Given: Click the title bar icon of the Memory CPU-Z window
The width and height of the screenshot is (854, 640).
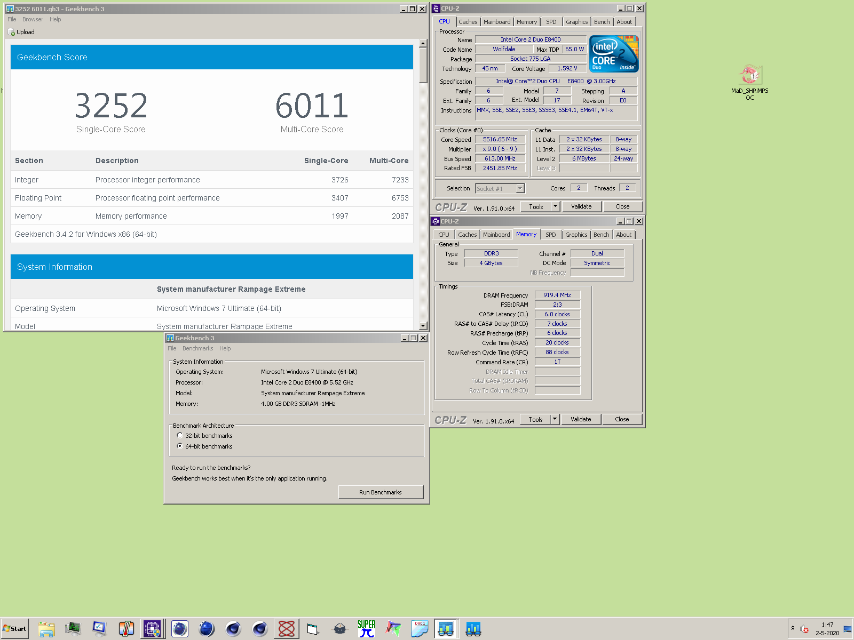Looking at the screenshot, I should (x=436, y=221).
